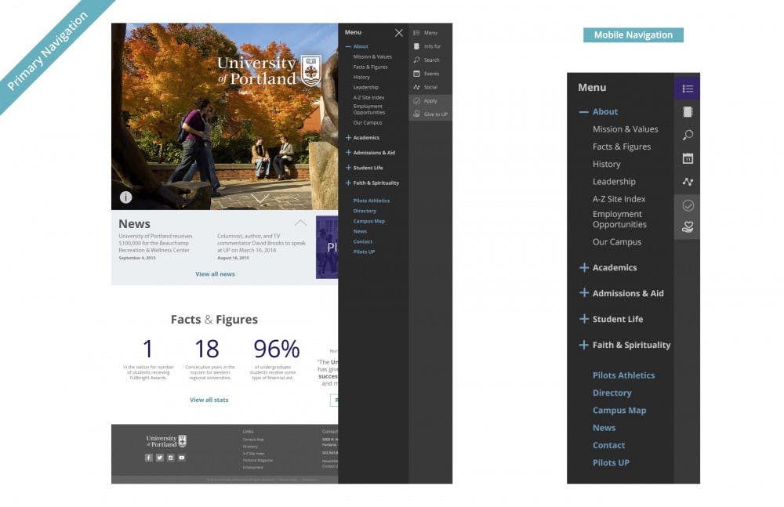Select Mission & Values in the mobile navigation
The image size is (784, 507).
point(625,129)
